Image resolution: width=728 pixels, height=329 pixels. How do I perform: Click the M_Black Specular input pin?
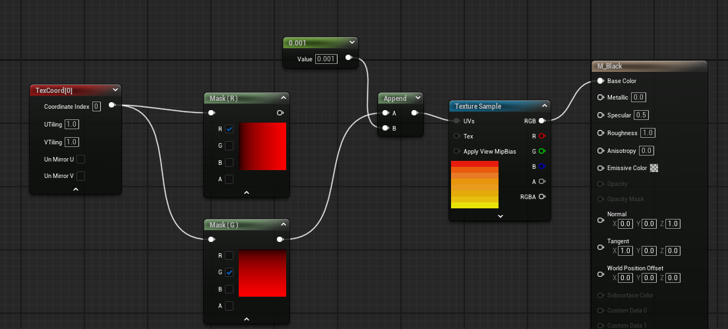[600, 115]
